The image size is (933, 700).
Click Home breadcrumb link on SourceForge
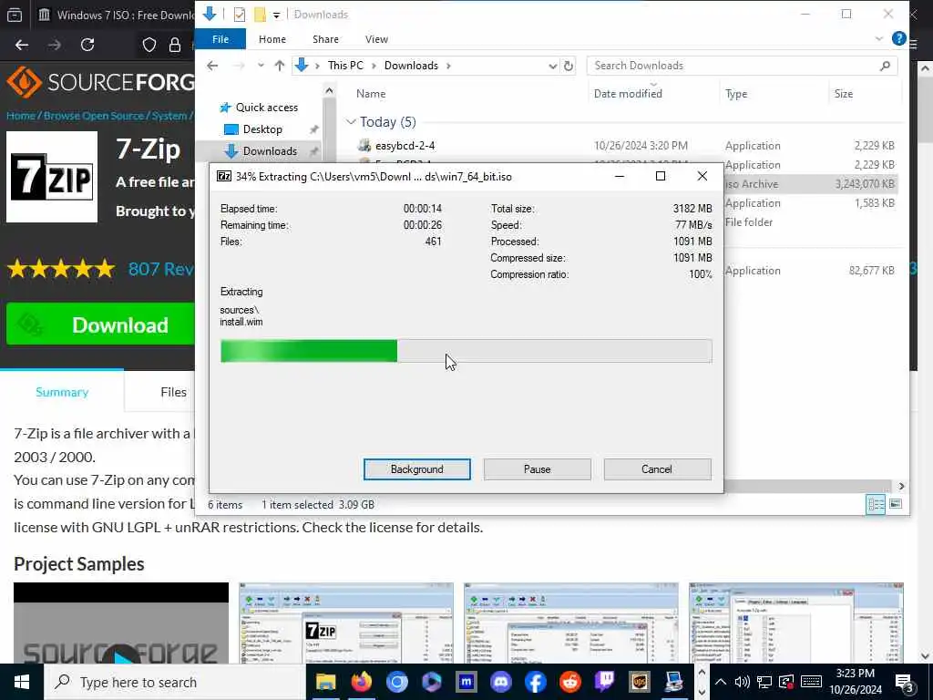point(21,116)
